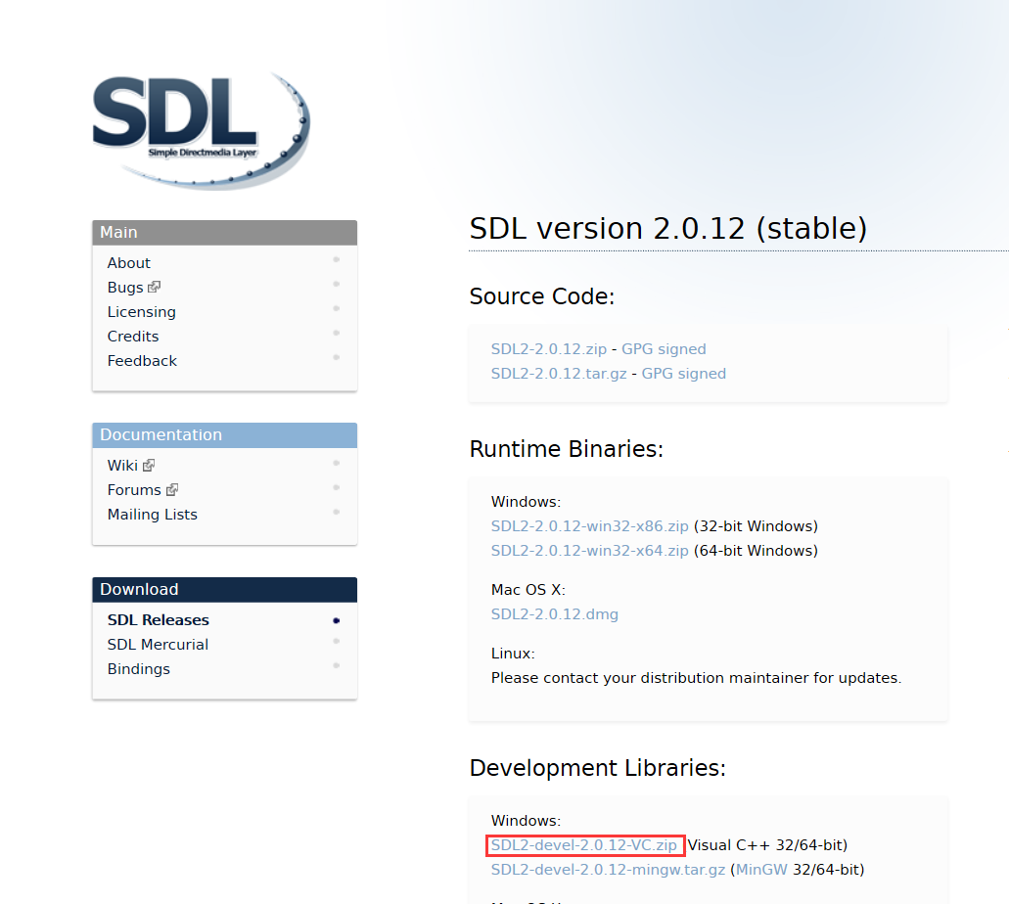The height and width of the screenshot is (904, 1009).
Task: Download SDL2-2.0.12.zip source archive
Action: [549, 348]
